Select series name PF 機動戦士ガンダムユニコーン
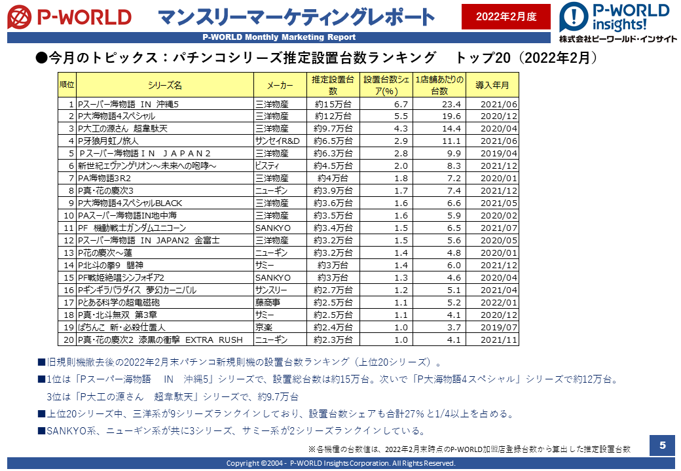The image size is (681, 471). click(x=132, y=228)
